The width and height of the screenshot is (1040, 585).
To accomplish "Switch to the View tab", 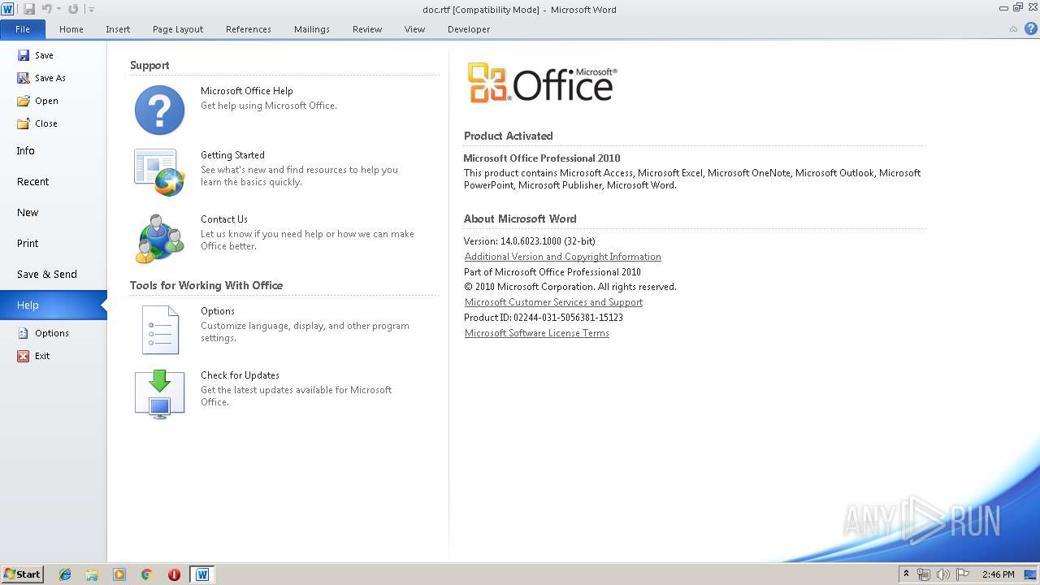I will coord(414,29).
